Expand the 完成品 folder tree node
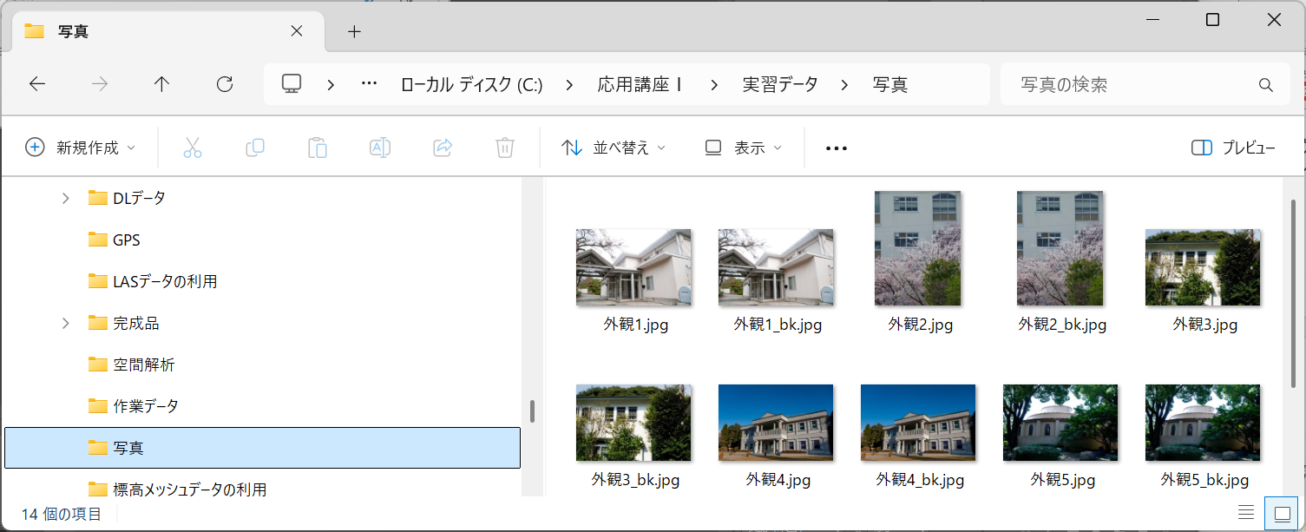Screen dimensions: 1306x532 [x=66, y=323]
